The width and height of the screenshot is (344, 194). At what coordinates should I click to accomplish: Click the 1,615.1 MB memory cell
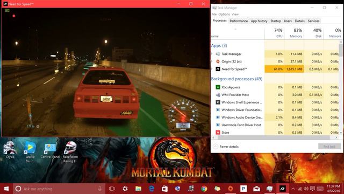coord(294,69)
